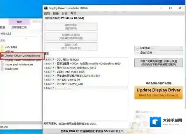
Task: Open the 帮助 menu in DDU
Action: (x=73, y=13)
